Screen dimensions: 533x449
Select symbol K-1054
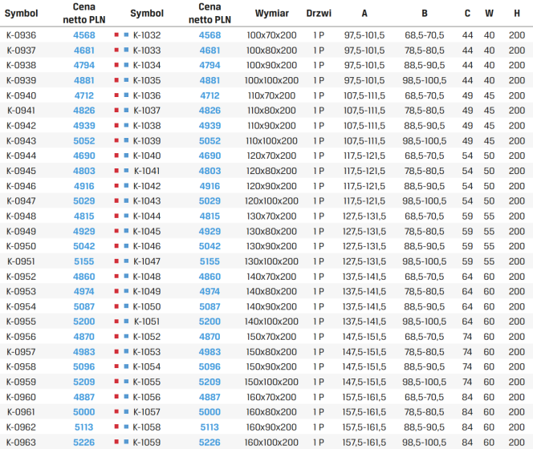coord(147,366)
